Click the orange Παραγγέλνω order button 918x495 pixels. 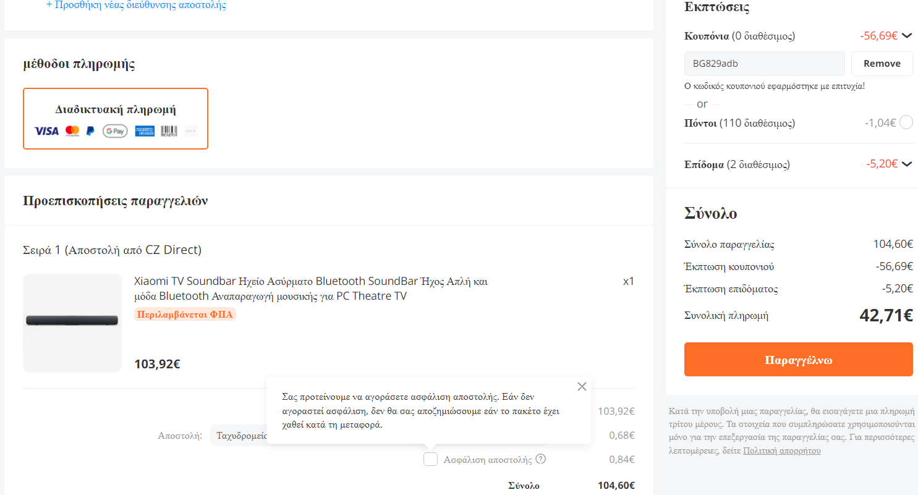(x=799, y=360)
